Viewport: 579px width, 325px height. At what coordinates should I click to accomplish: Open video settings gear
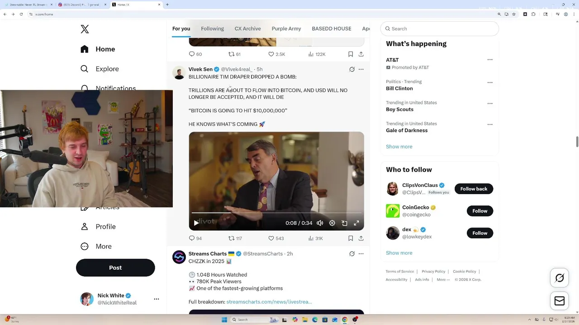point(332,223)
